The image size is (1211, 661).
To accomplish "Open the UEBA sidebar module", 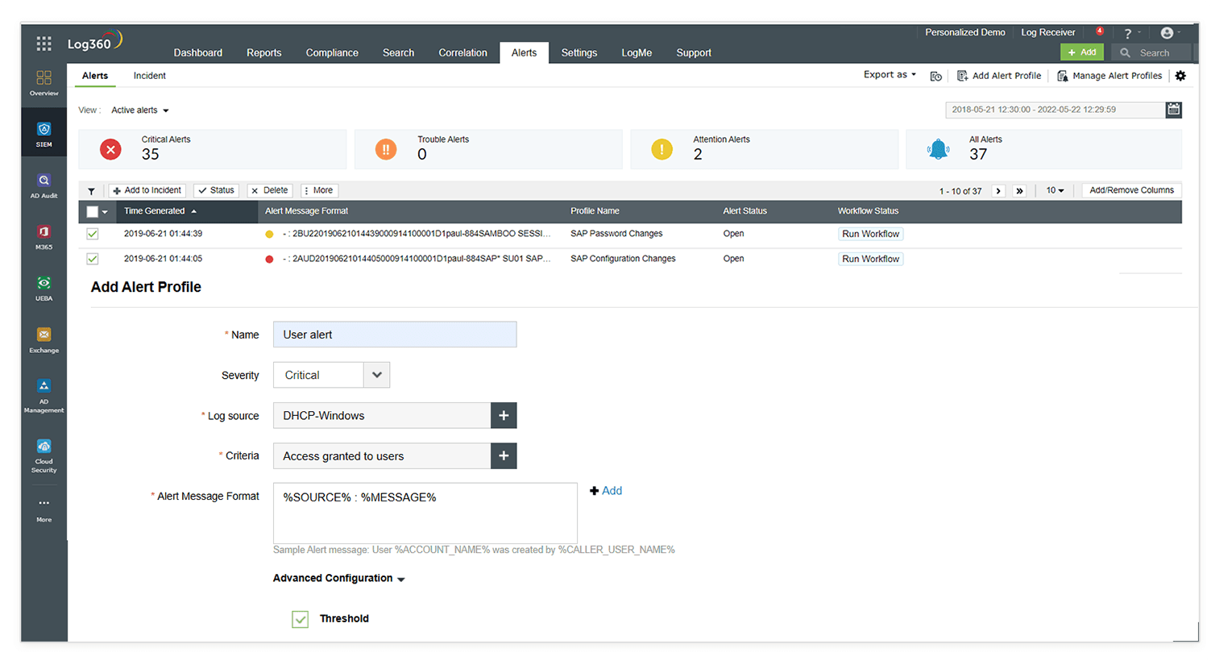I will click(x=44, y=289).
